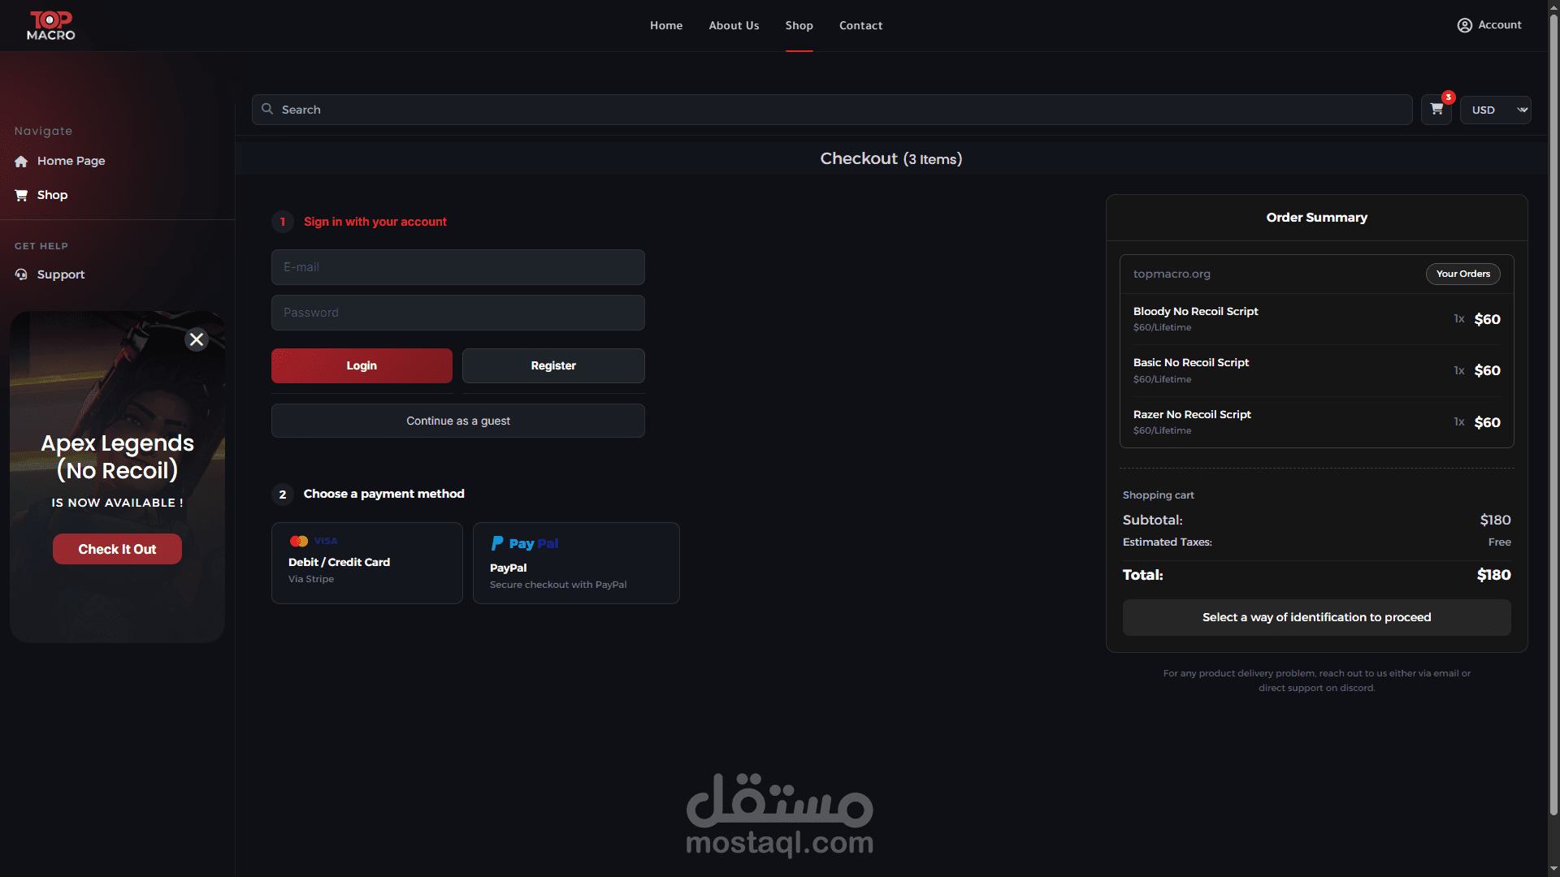The height and width of the screenshot is (877, 1560).
Task: Focus the Password input field
Action: tap(458, 313)
